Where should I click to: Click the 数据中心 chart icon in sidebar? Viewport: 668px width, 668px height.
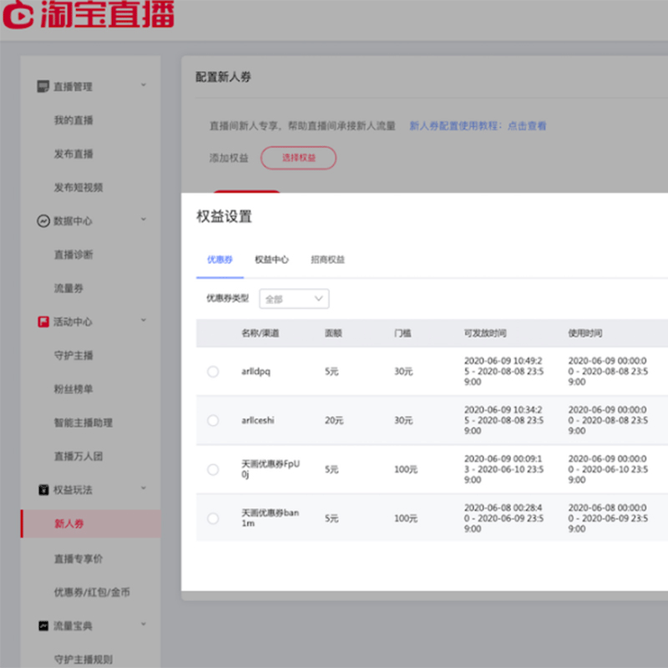click(x=43, y=221)
